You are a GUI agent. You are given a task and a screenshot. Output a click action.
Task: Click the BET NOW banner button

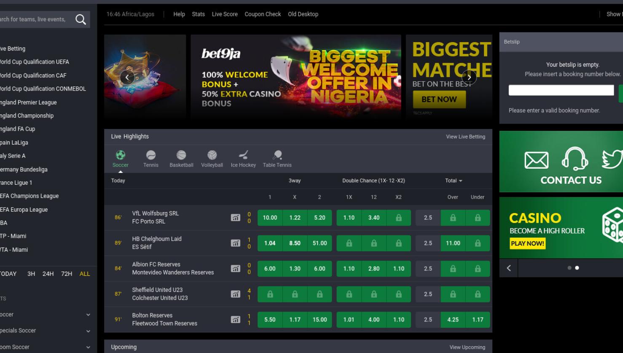point(439,99)
